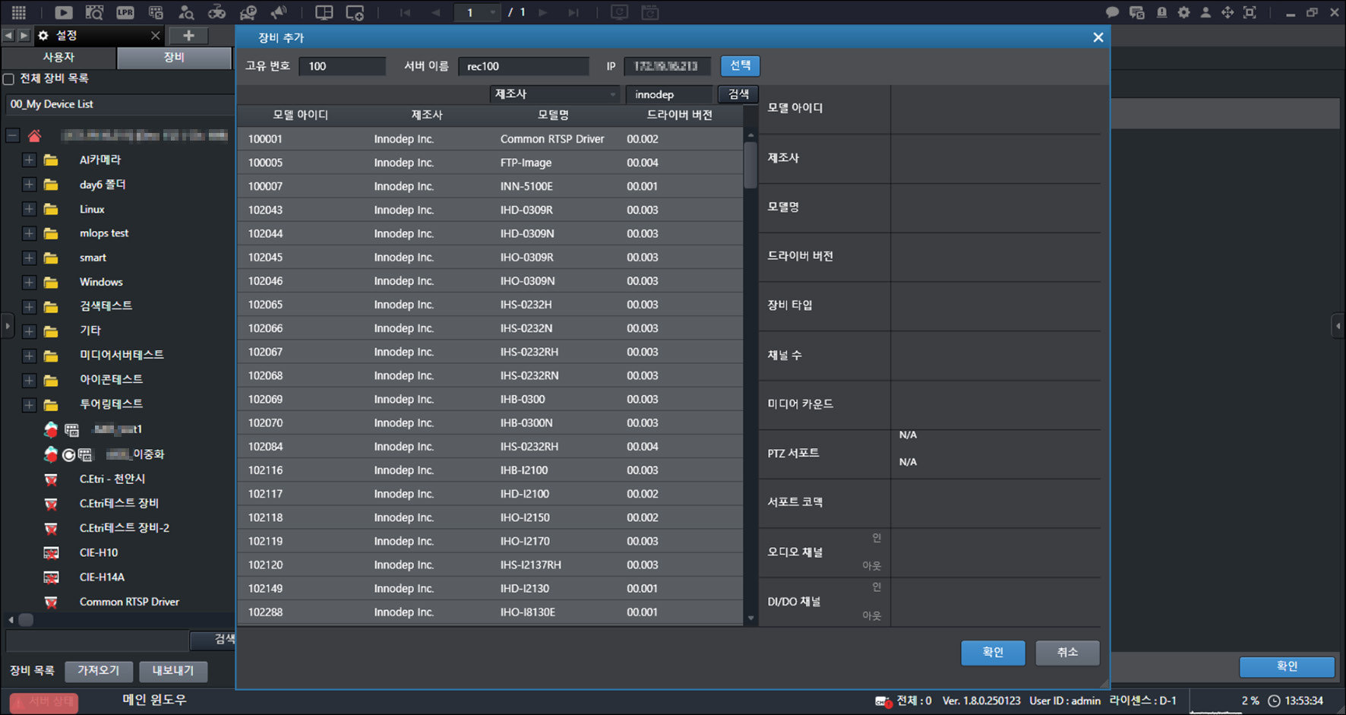Screen dimensions: 1346x715
Task: Open the apps grid menu icon
Action: [19, 12]
